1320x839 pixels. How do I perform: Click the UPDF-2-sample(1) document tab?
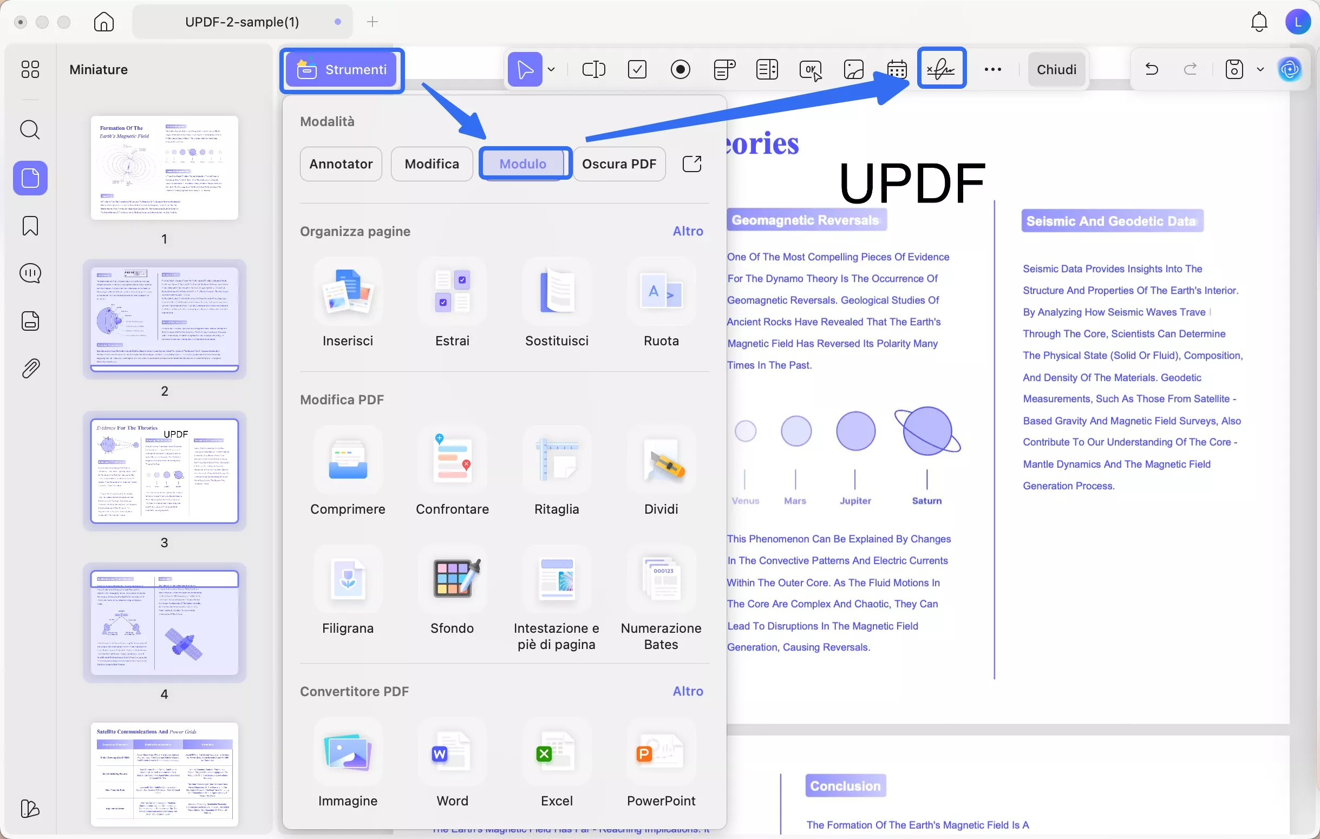pyautogui.click(x=241, y=22)
